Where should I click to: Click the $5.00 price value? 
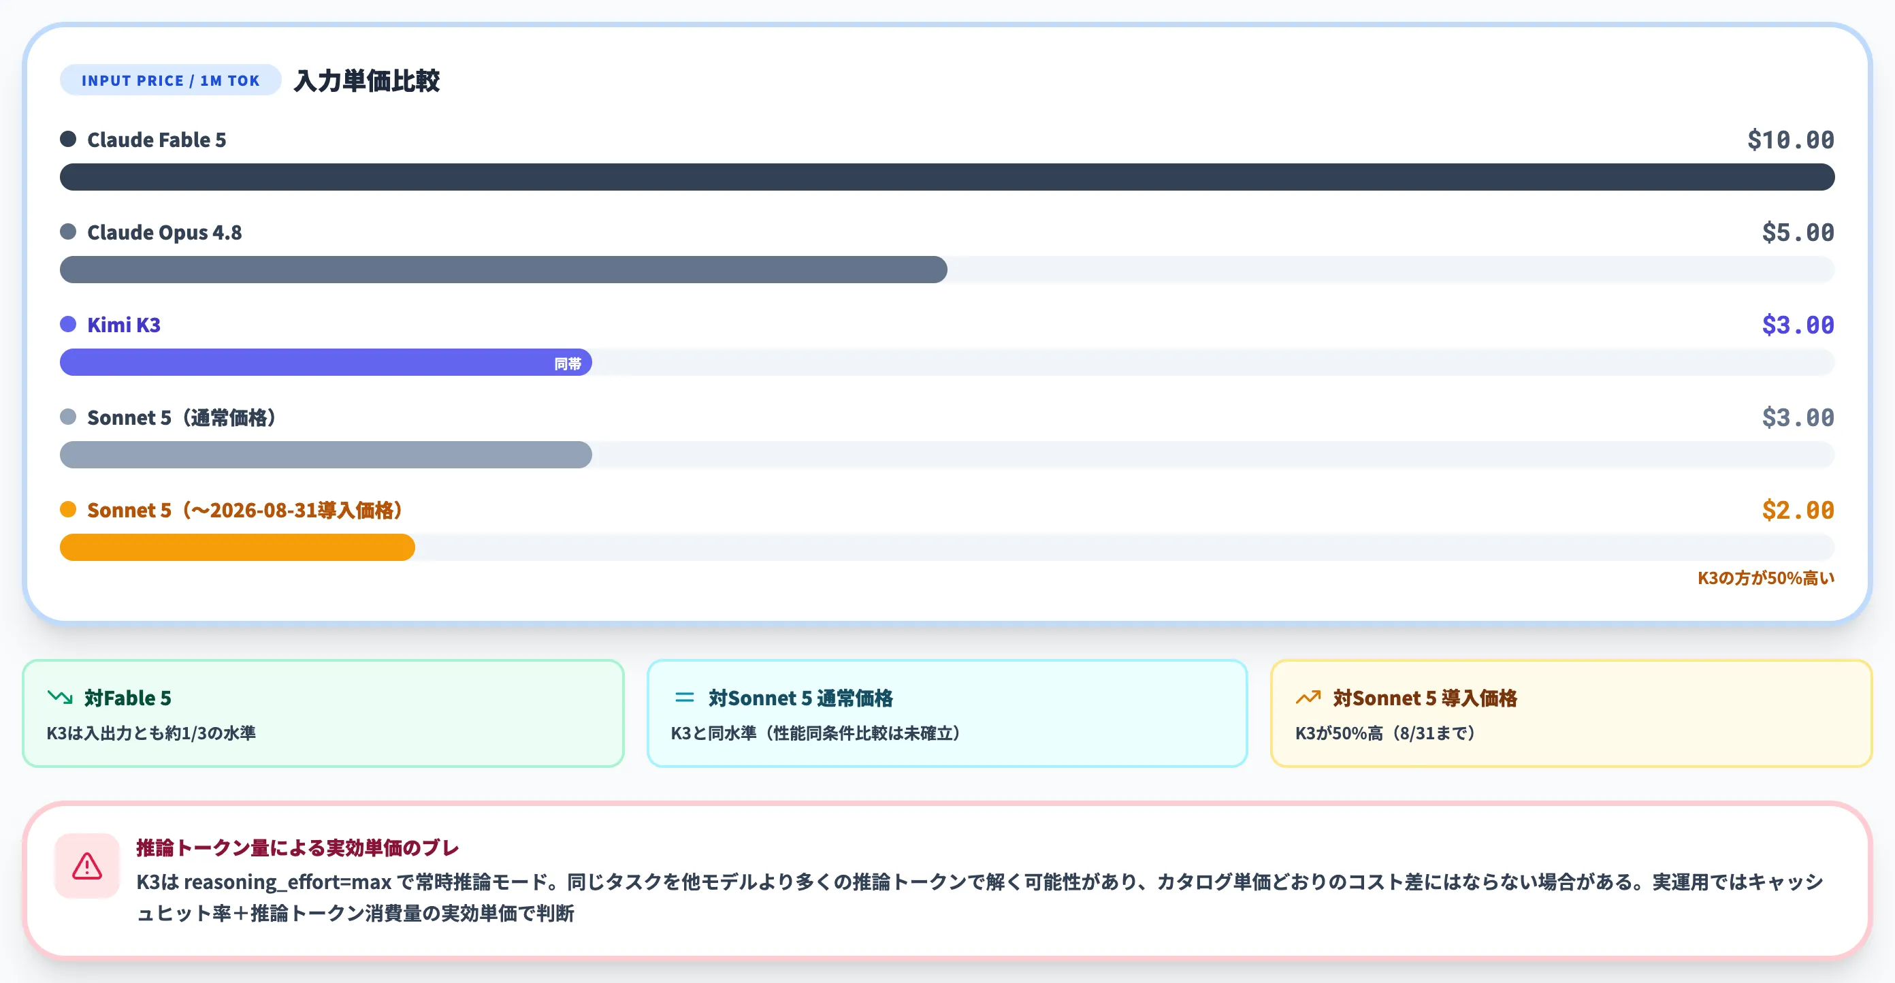point(1798,233)
